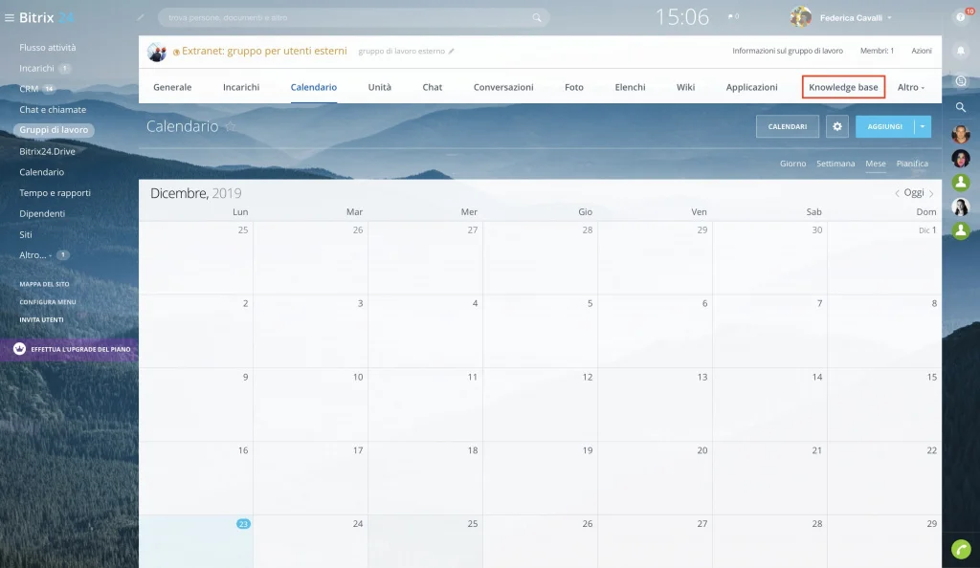Click search icon in right sidebar
Image resolution: width=980 pixels, height=568 pixels.
click(x=961, y=107)
